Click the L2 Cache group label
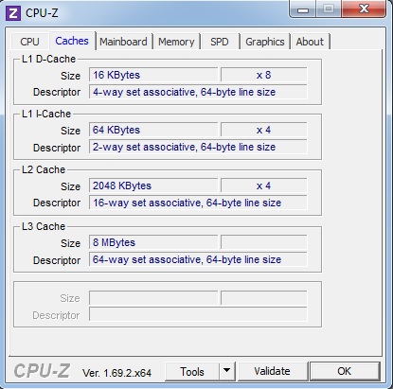393x389 pixels. 44,169
